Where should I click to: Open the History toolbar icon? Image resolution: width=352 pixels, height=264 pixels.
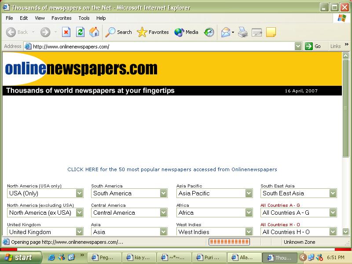tap(209, 32)
